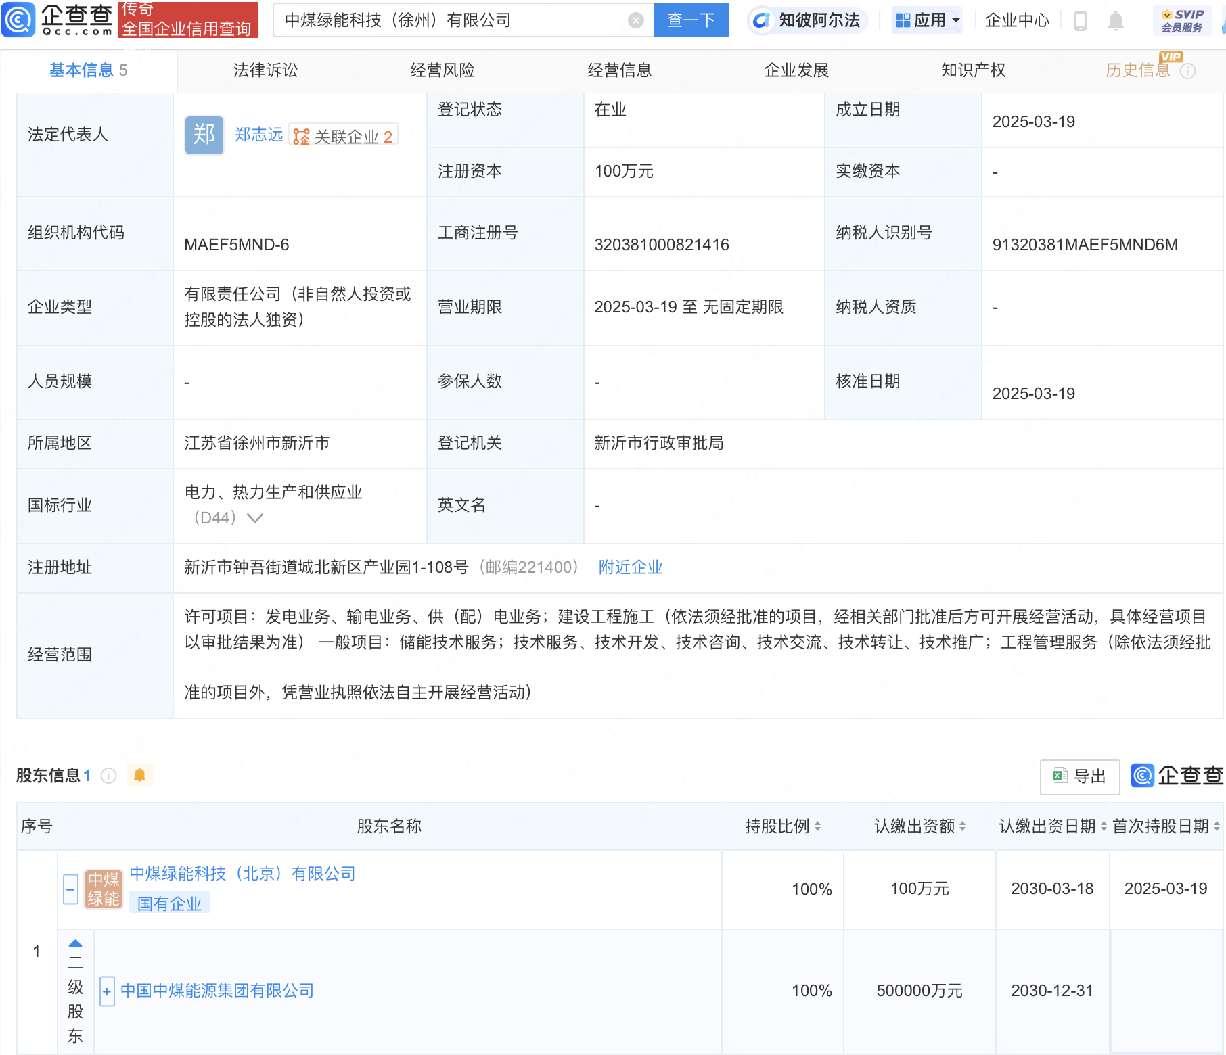Select date 2030-12-31 cell

click(x=1052, y=991)
